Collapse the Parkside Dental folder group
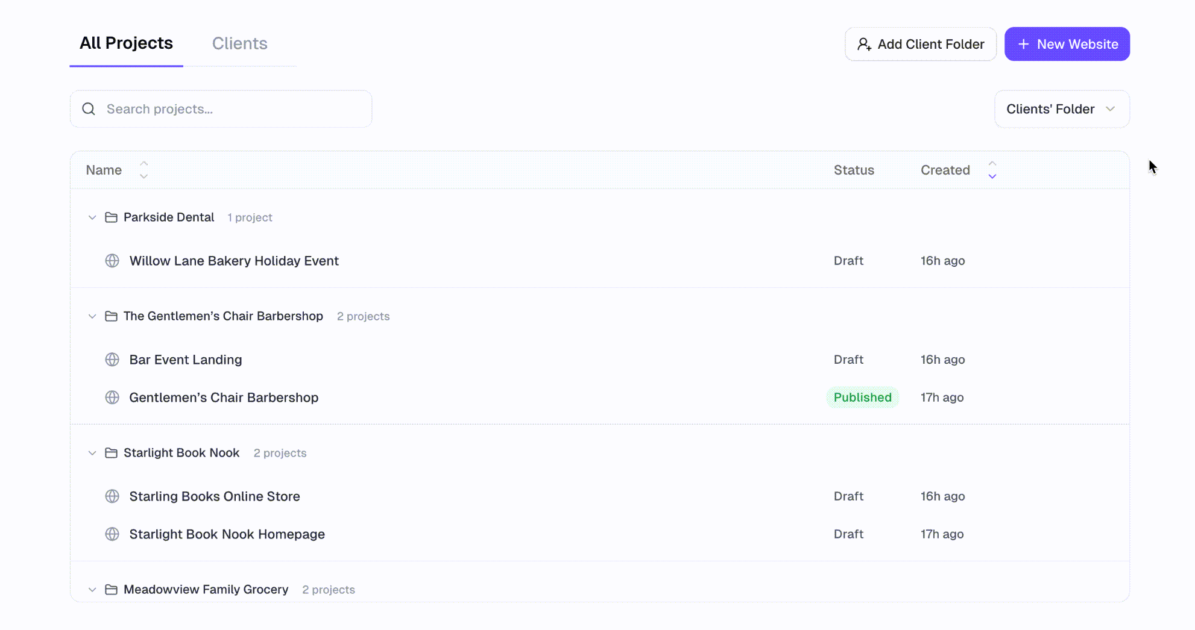The height and width of the screenshot is (630, 1195). click(x=92, y=217)
